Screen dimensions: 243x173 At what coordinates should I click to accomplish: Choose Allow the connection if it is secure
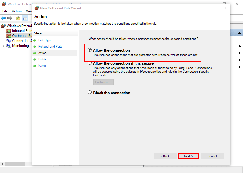click(90, 63)
